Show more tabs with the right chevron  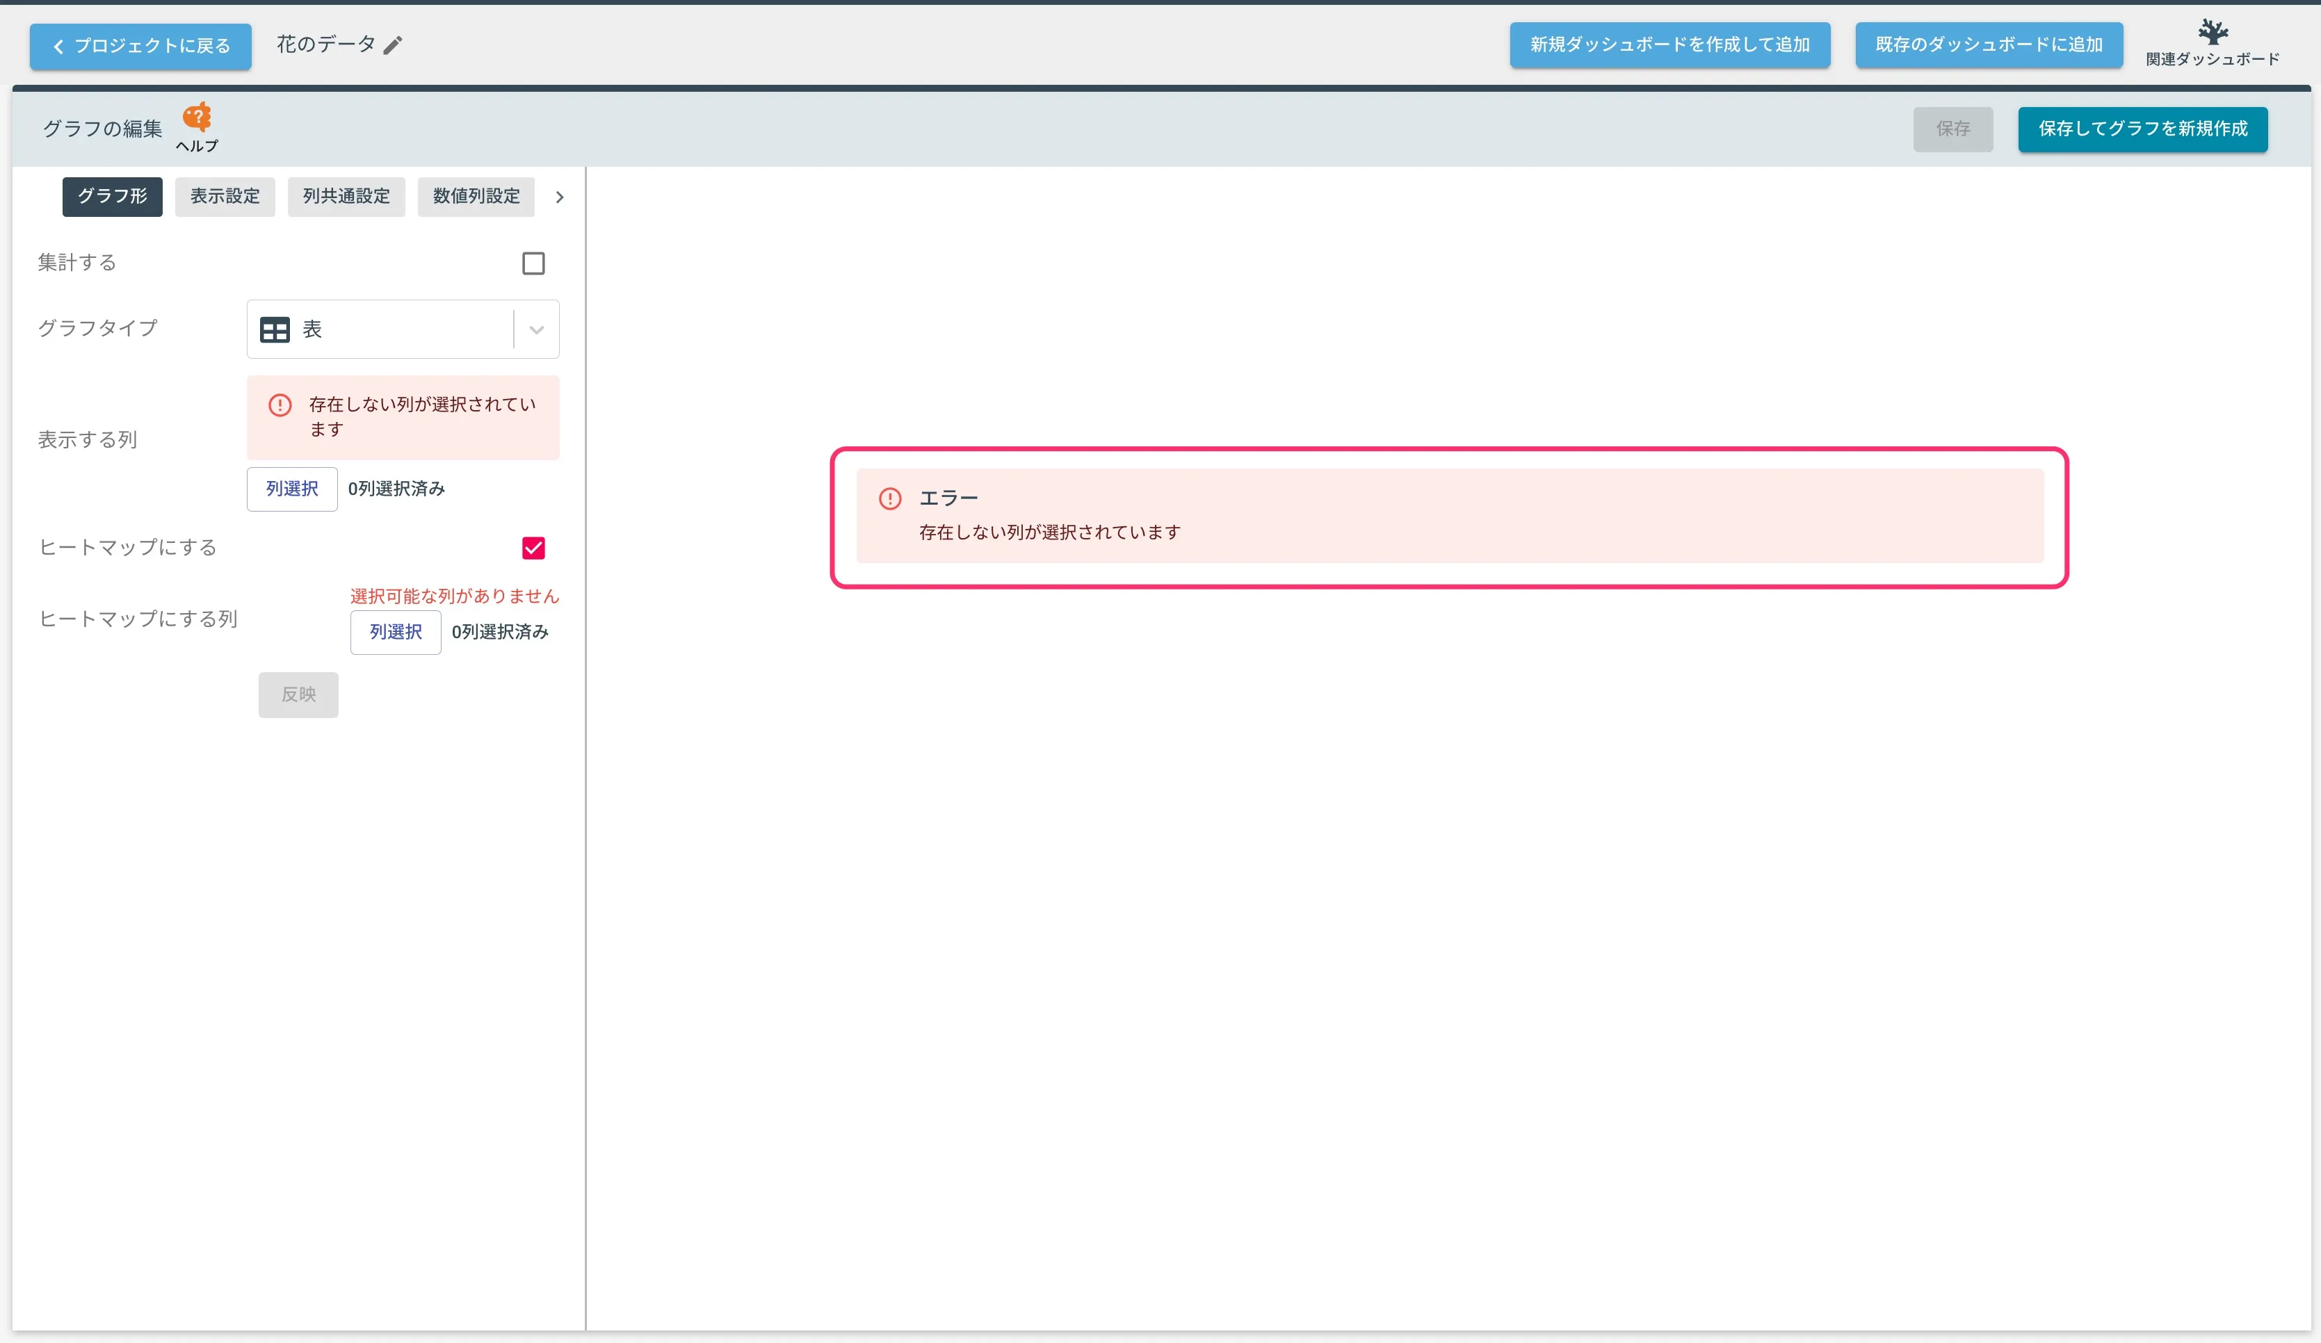pyautogui.click(x=559, y=197)
